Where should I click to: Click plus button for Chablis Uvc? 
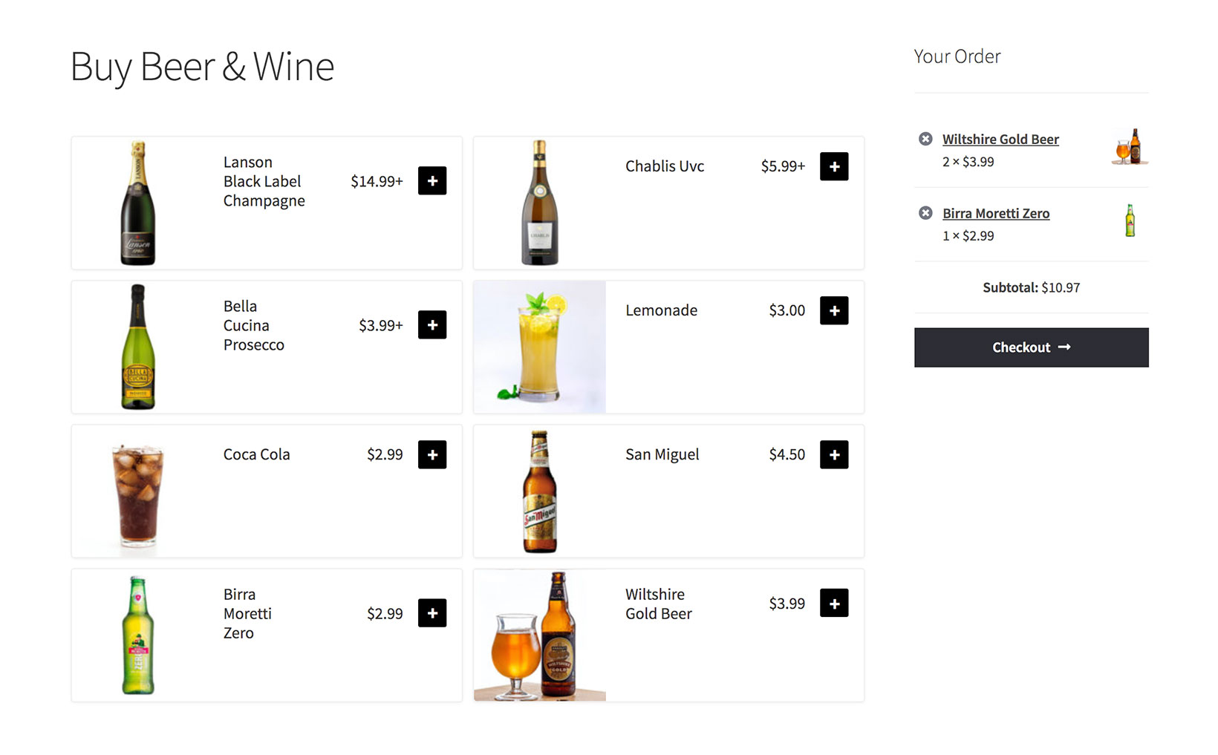pos(834,166)
